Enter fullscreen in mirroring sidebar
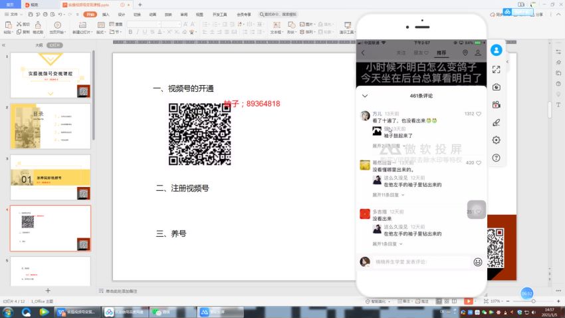Screen dimensions: 565x318 pyautogui.click(x=496, y=70)
